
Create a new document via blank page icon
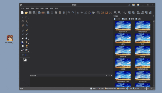coord(22,13)
